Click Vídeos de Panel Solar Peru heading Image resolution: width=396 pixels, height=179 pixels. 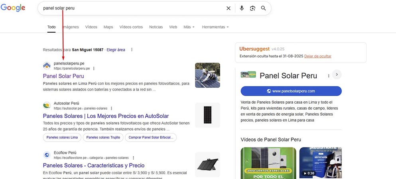271,140
